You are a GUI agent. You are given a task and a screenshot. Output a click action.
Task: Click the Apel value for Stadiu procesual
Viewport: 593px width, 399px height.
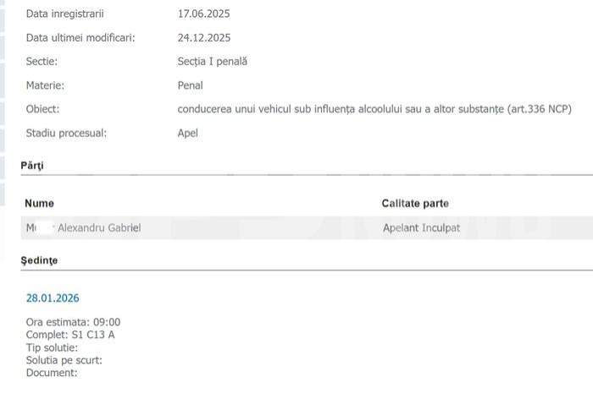pyautogui.click(x=187, y=133)
